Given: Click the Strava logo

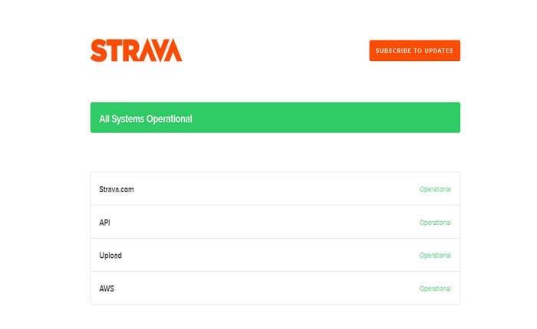Looking at the screenshot, I should tap(137, 50).
